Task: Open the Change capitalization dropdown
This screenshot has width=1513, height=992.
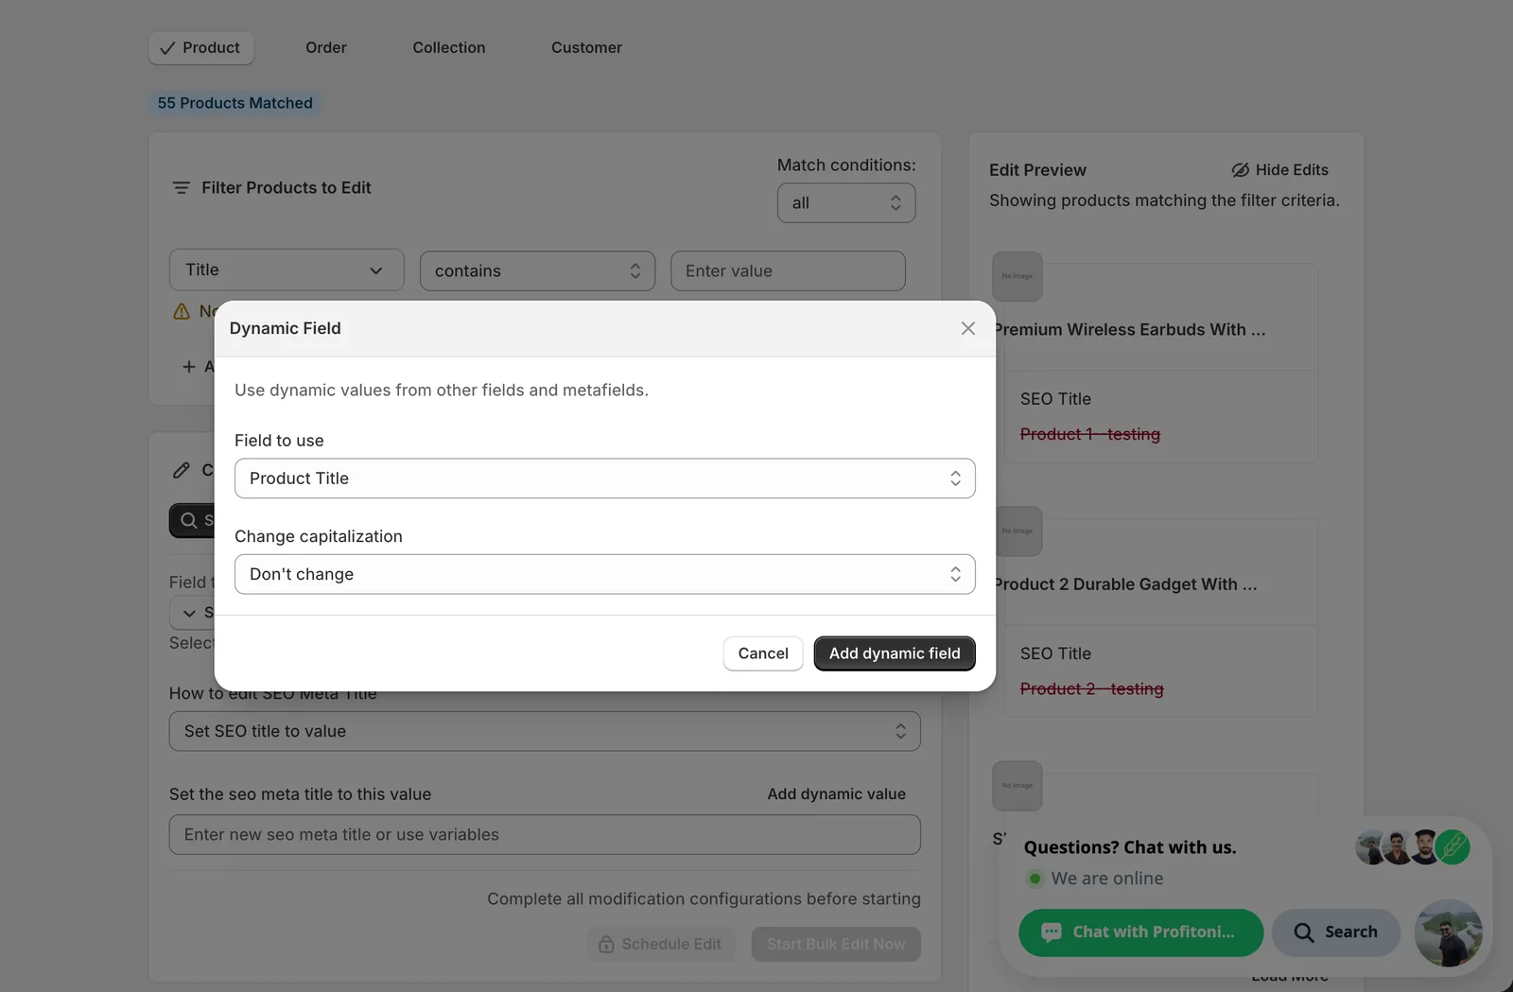Action: (604, 574)
